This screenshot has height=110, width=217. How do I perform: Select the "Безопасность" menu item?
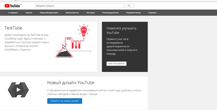pos(72,12)
